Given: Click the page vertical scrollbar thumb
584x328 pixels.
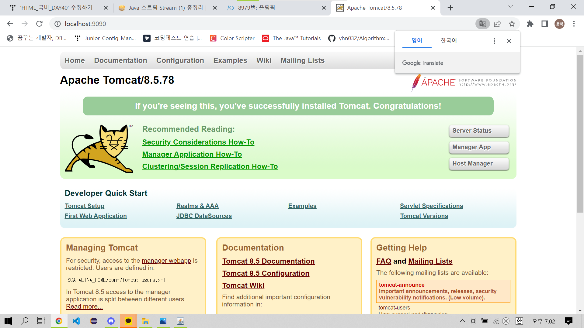Looking at the screenshot, I should tap(580, 134).
